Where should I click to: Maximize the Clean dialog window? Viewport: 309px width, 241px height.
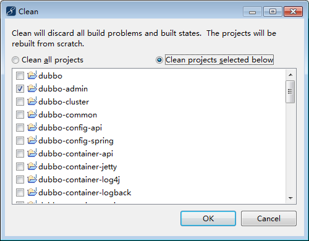(x=273, y=11)
